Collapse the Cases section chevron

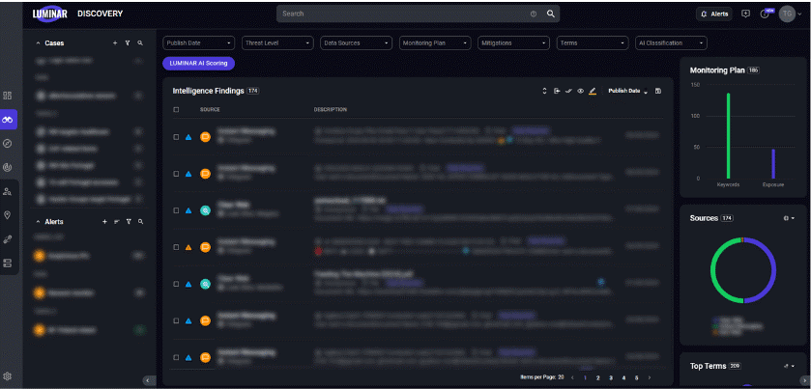[38, 43]
